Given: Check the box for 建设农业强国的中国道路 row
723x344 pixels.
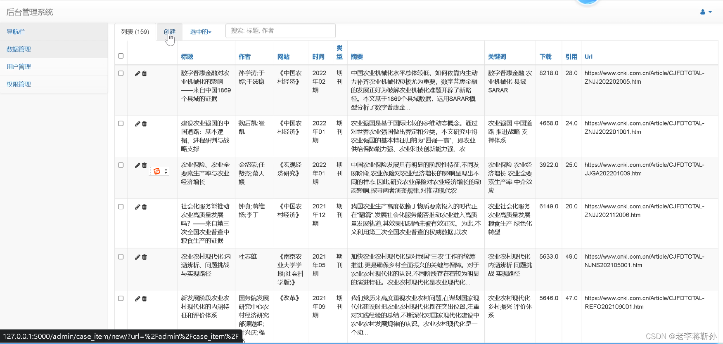Looking at the screenshot, I should coord(121,123).
